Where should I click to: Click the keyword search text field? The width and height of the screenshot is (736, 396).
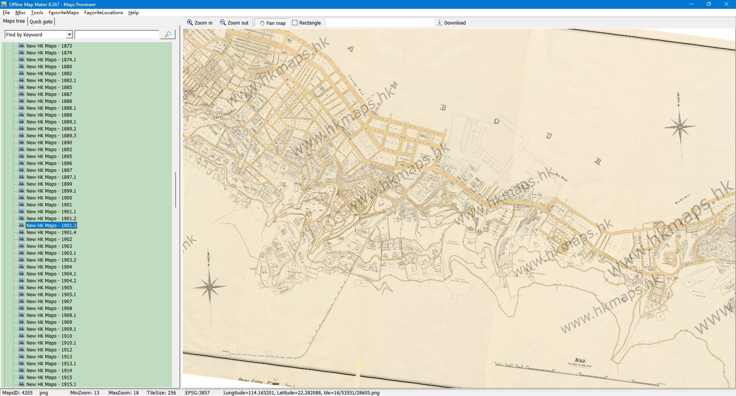[x=117, y=35]
